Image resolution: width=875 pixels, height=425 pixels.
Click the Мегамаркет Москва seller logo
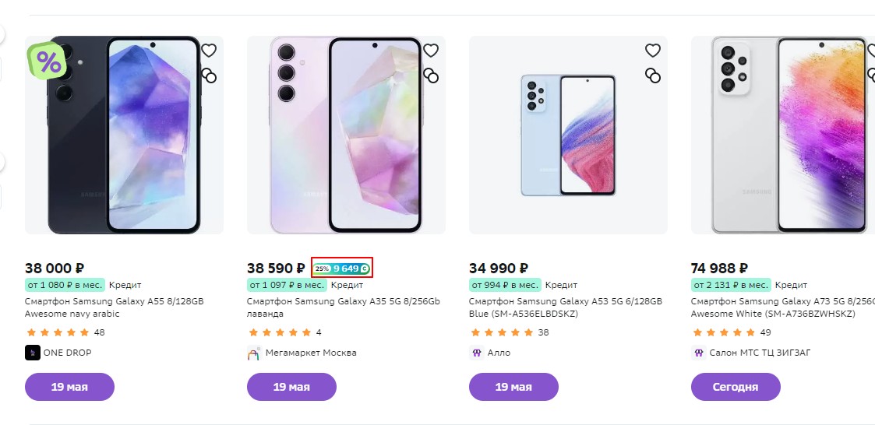(x=254, y=353)
